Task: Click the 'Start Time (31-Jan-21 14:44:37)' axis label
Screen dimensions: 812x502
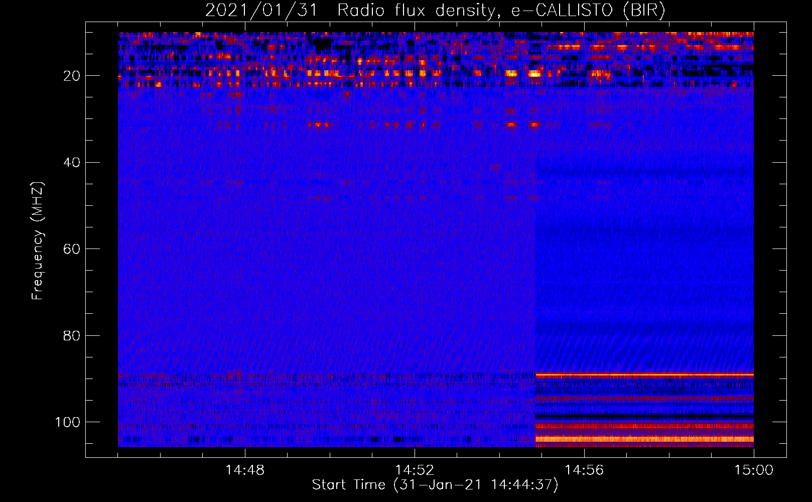Action: point(435,485)
